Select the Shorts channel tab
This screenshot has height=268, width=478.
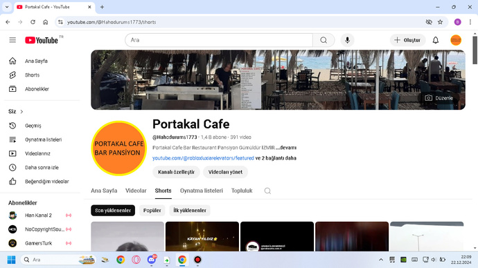coord(163,191)
